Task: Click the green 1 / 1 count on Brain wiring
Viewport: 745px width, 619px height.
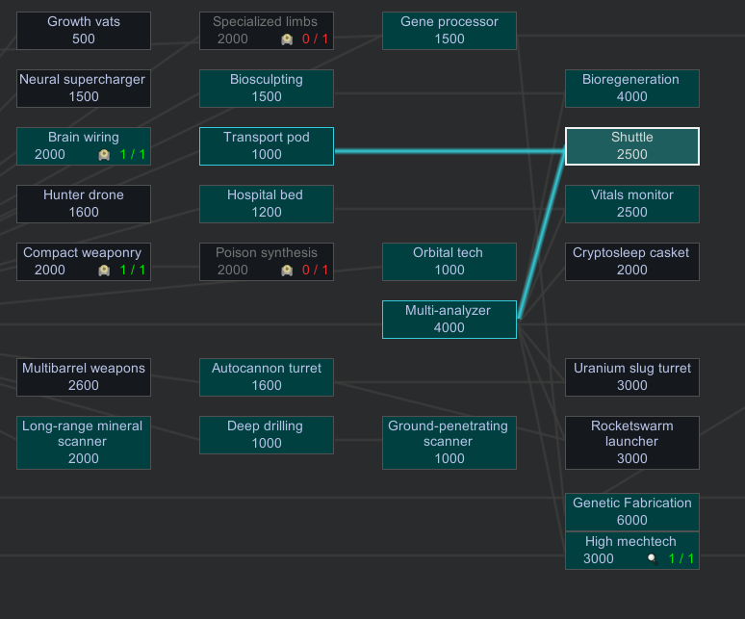Action: 133,154
